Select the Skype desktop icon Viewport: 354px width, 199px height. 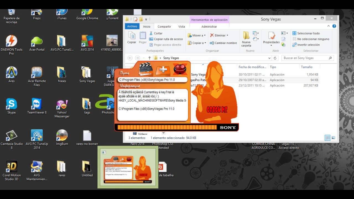click(11, 106)
